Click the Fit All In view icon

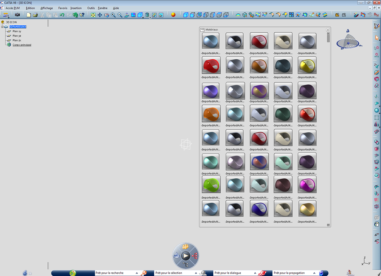click(x=94, y=15)
